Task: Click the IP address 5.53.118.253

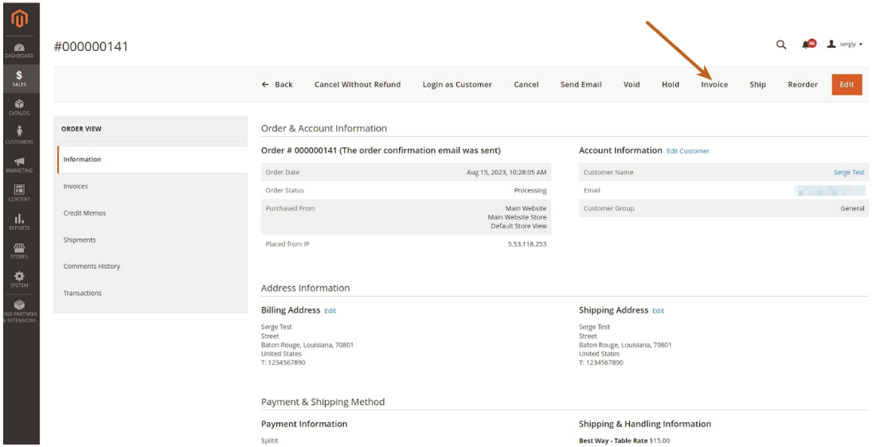Action: (x=527, y=244)
